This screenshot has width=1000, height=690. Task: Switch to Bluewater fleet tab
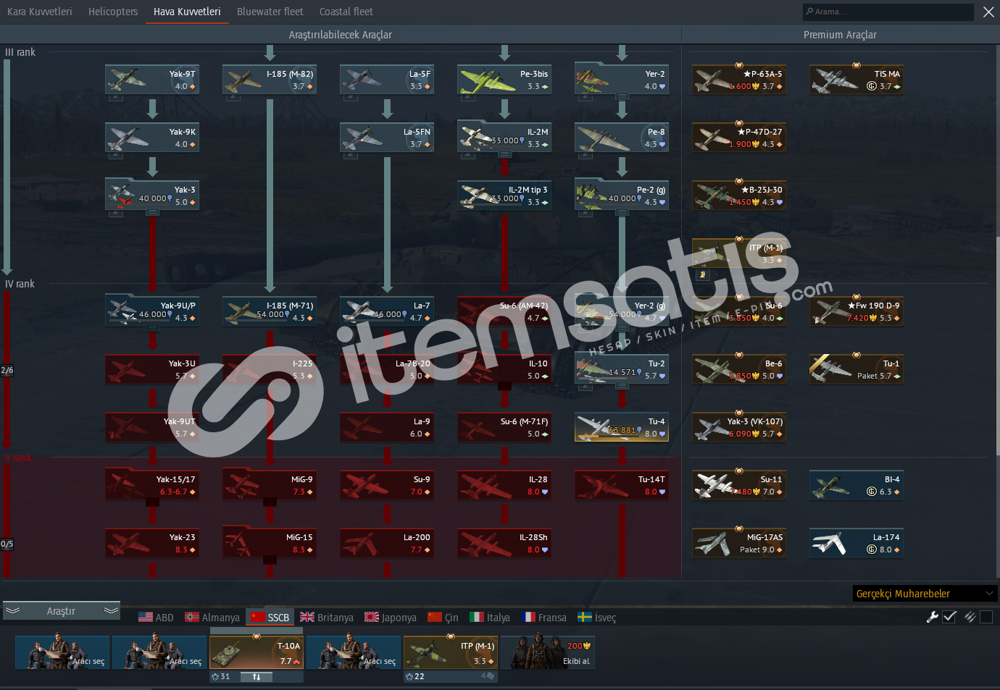(x=270, y=12)
